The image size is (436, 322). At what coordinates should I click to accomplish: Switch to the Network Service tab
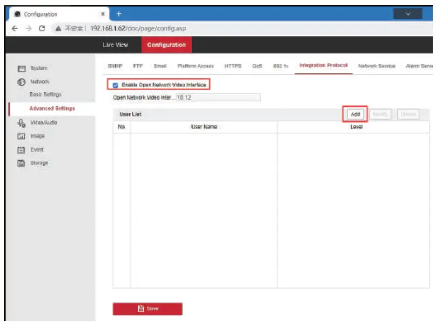tap(377, 66)
